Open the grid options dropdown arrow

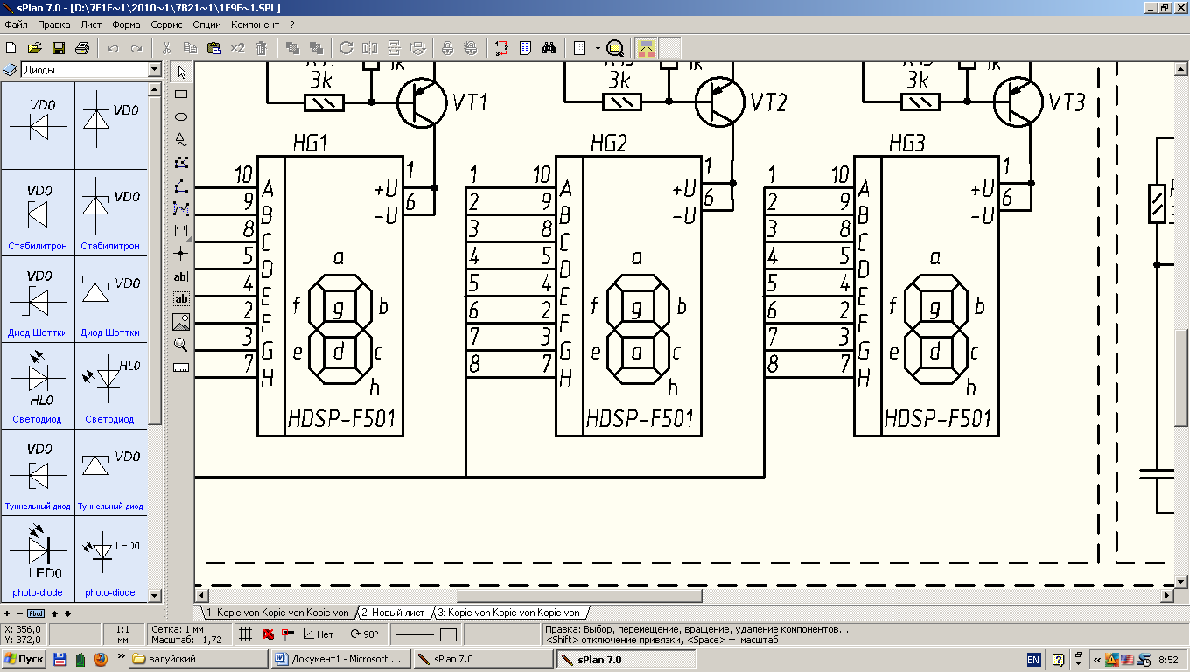598,48
